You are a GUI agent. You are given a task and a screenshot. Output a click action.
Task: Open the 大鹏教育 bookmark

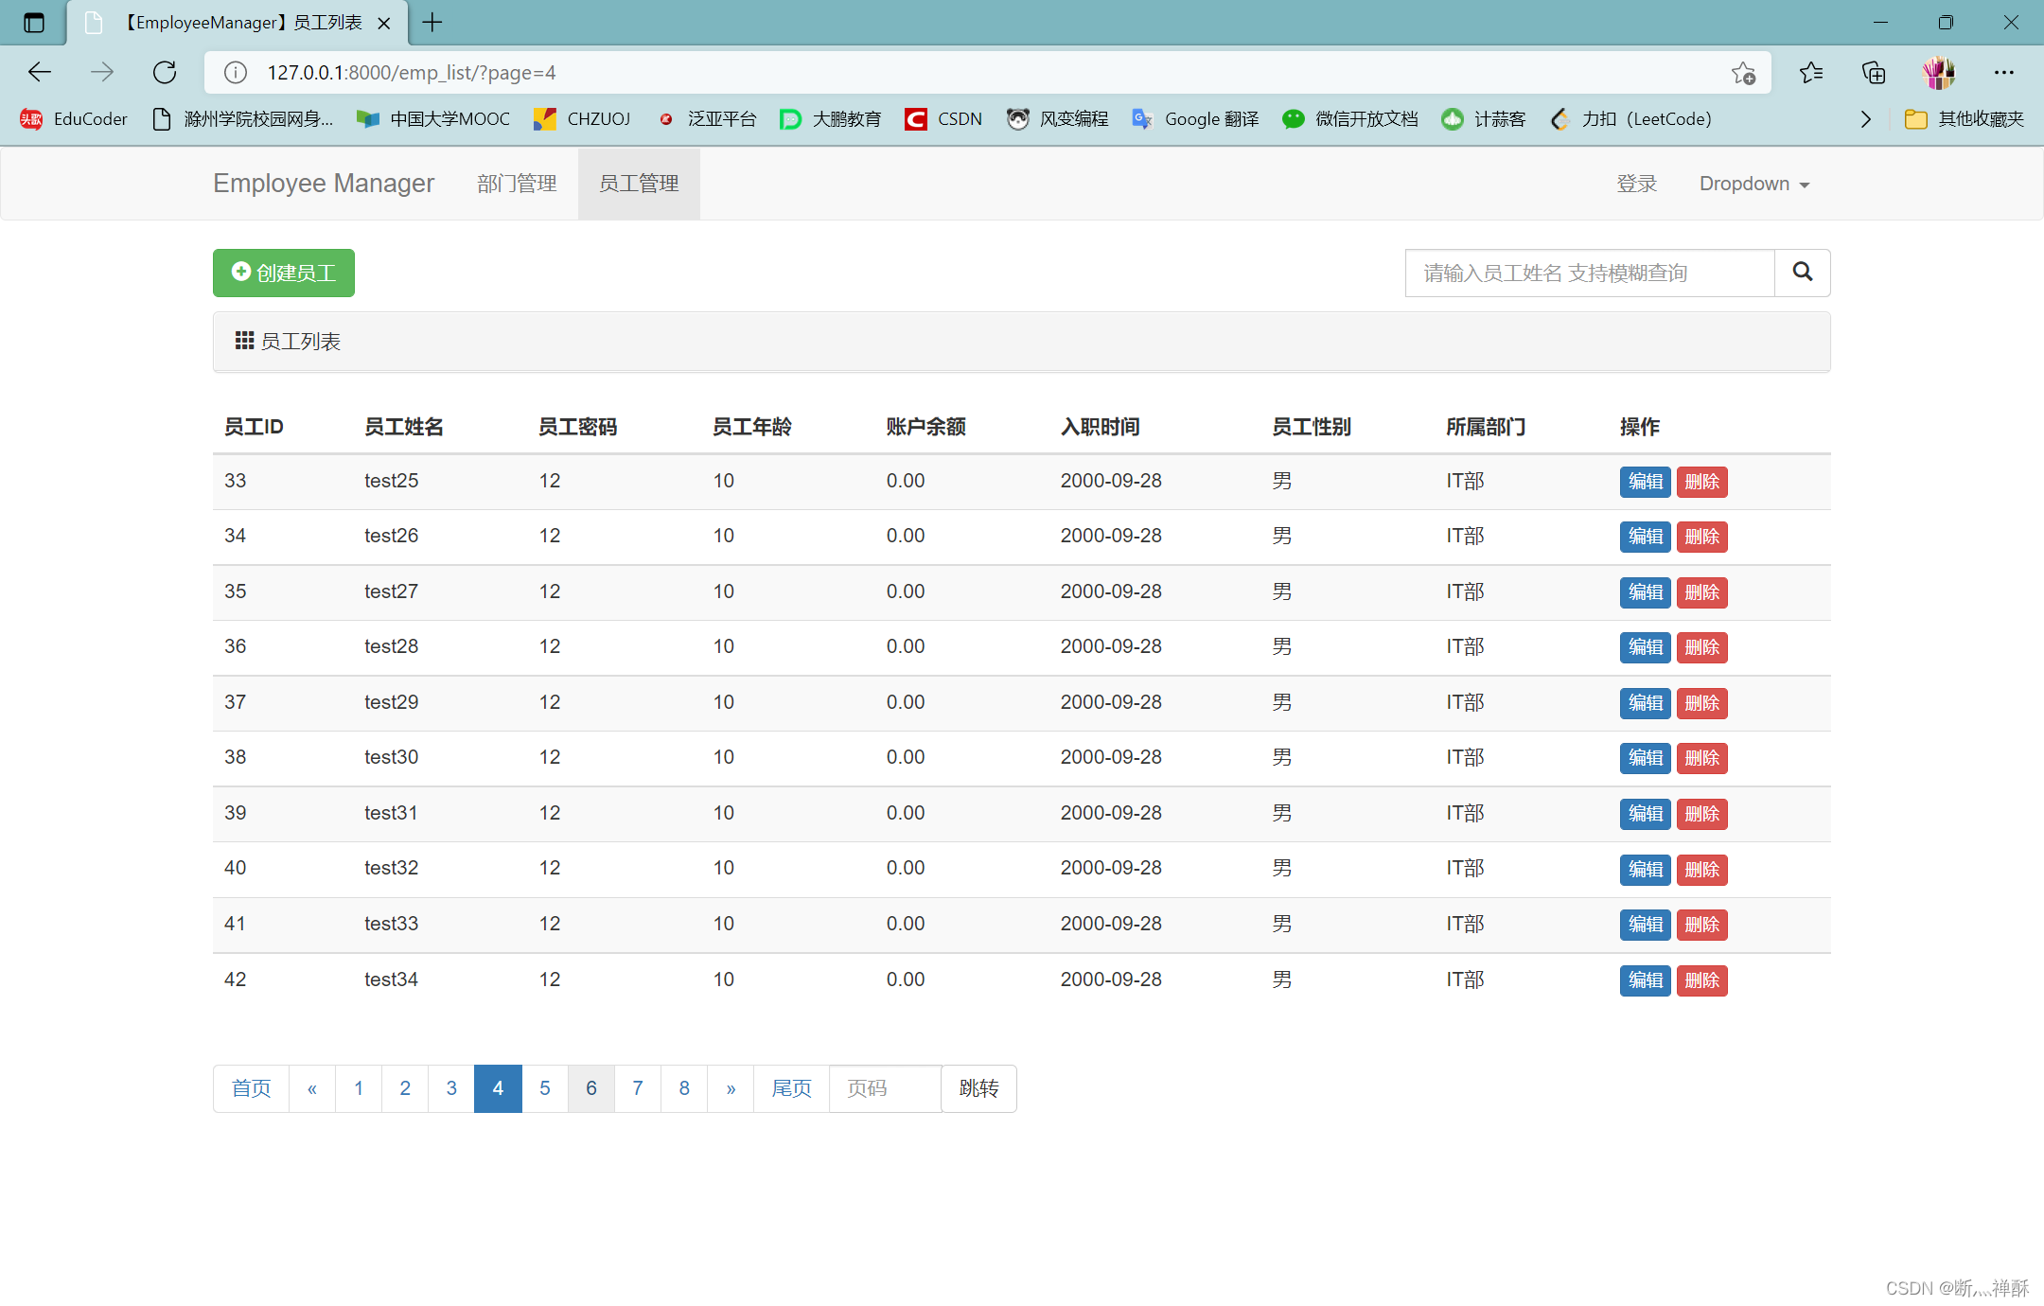coord(831,119)
